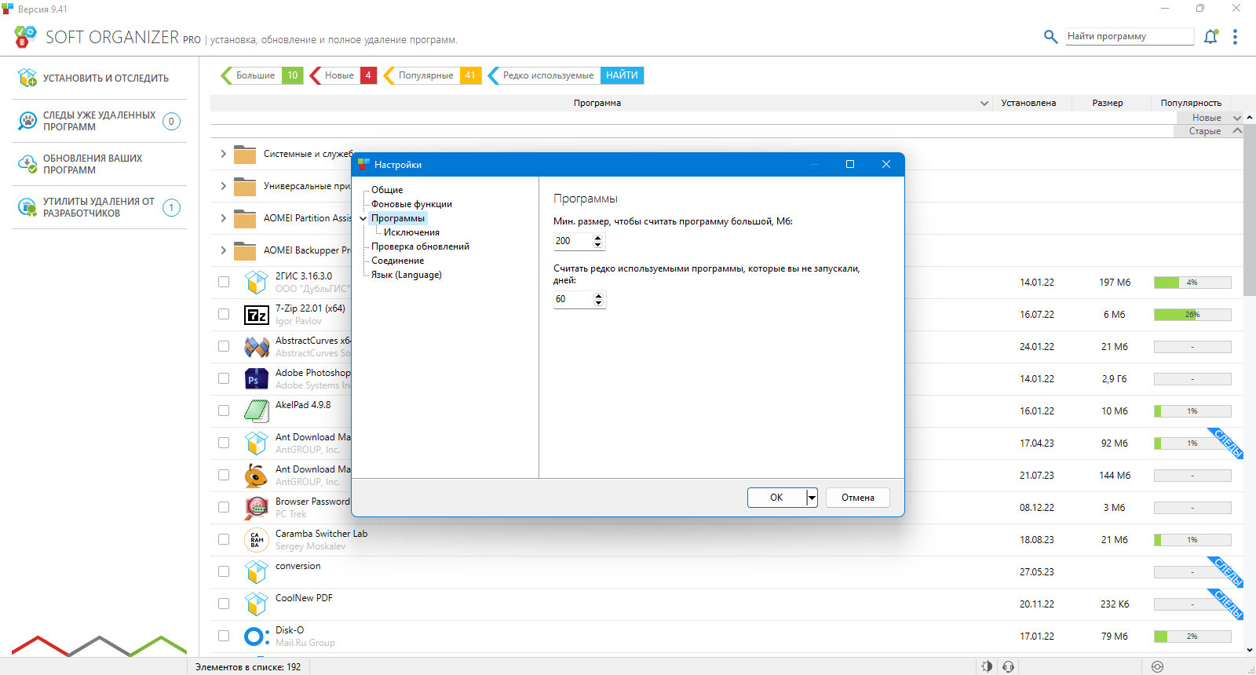This screenshot has height=675, width=1256.
Task: Filter by Популярные programs
Action: coord(431,75)
